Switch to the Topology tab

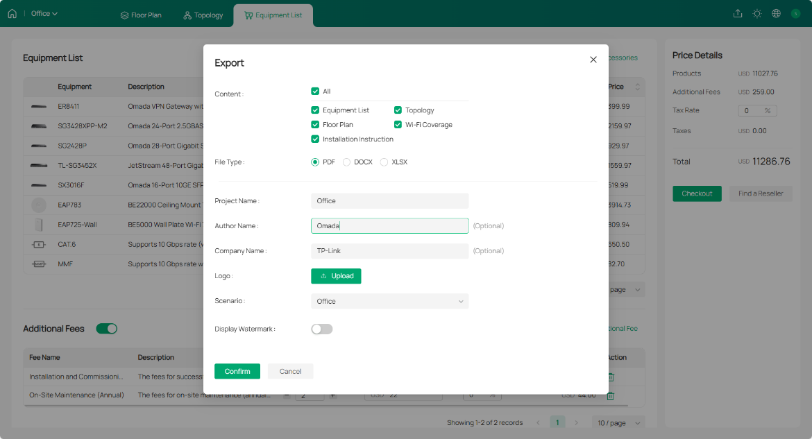203,15
